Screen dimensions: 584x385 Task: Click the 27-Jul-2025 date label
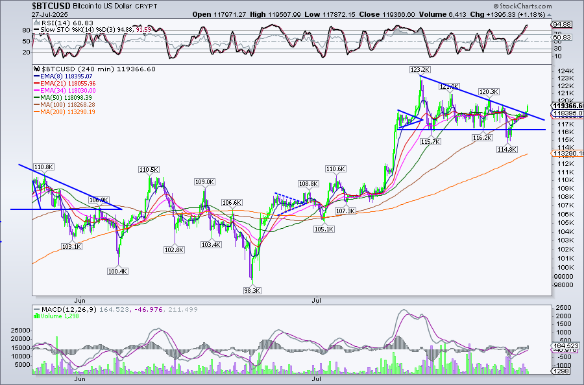pyautogui.click(x=49, y=15)
